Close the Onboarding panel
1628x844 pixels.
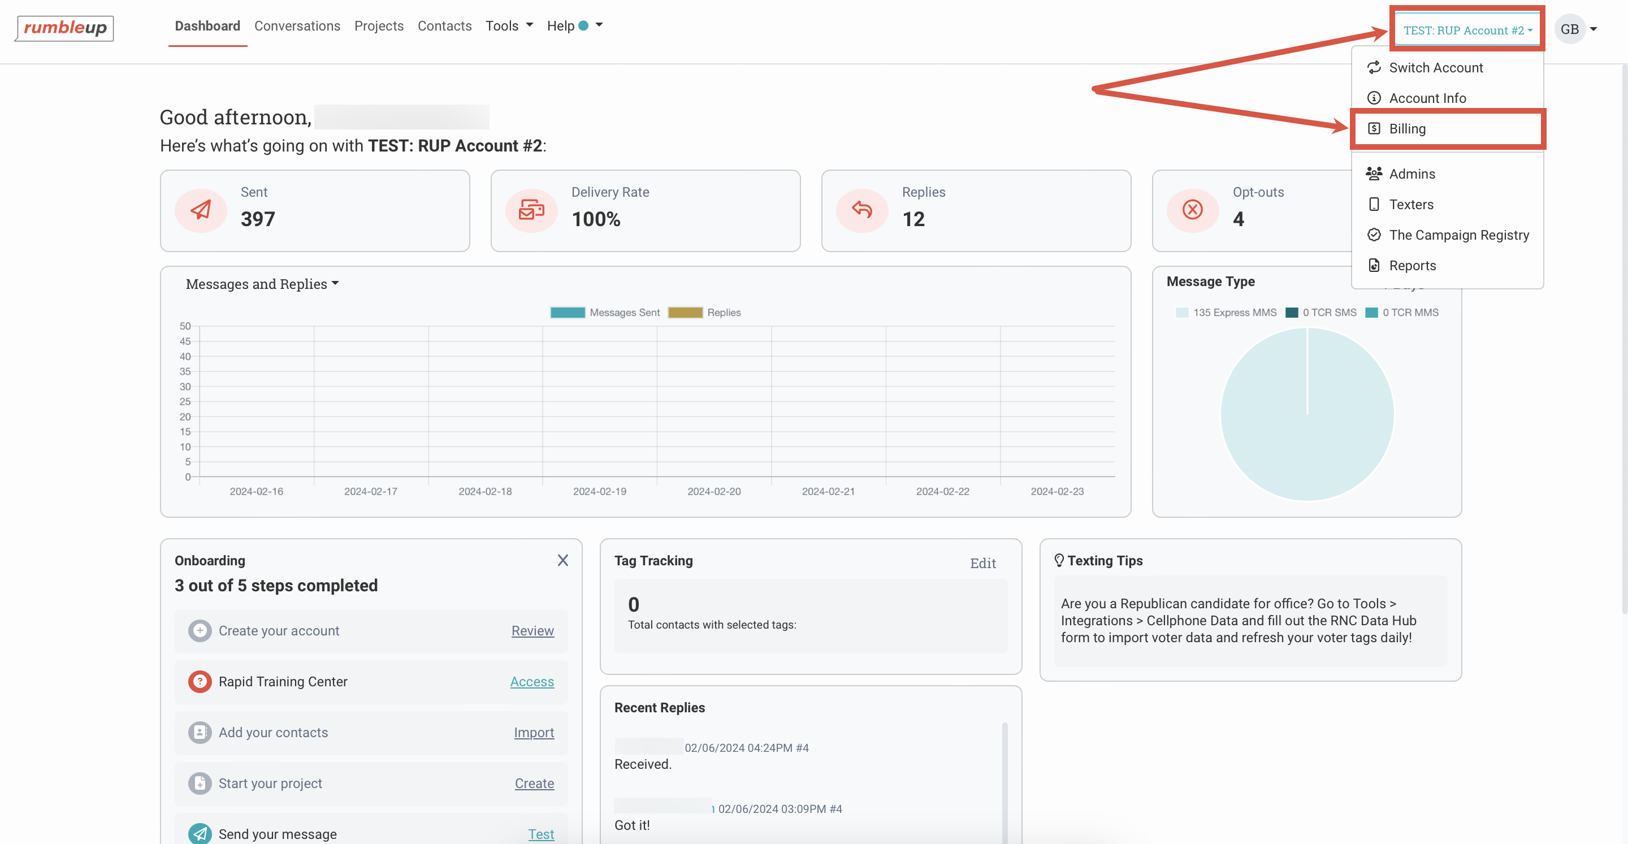(562, 560)
